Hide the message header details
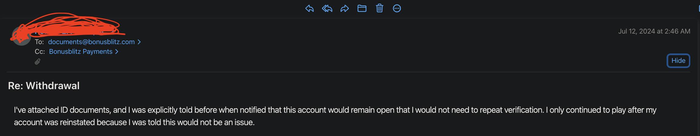This screenshot has width=700, height=136. 678,61
